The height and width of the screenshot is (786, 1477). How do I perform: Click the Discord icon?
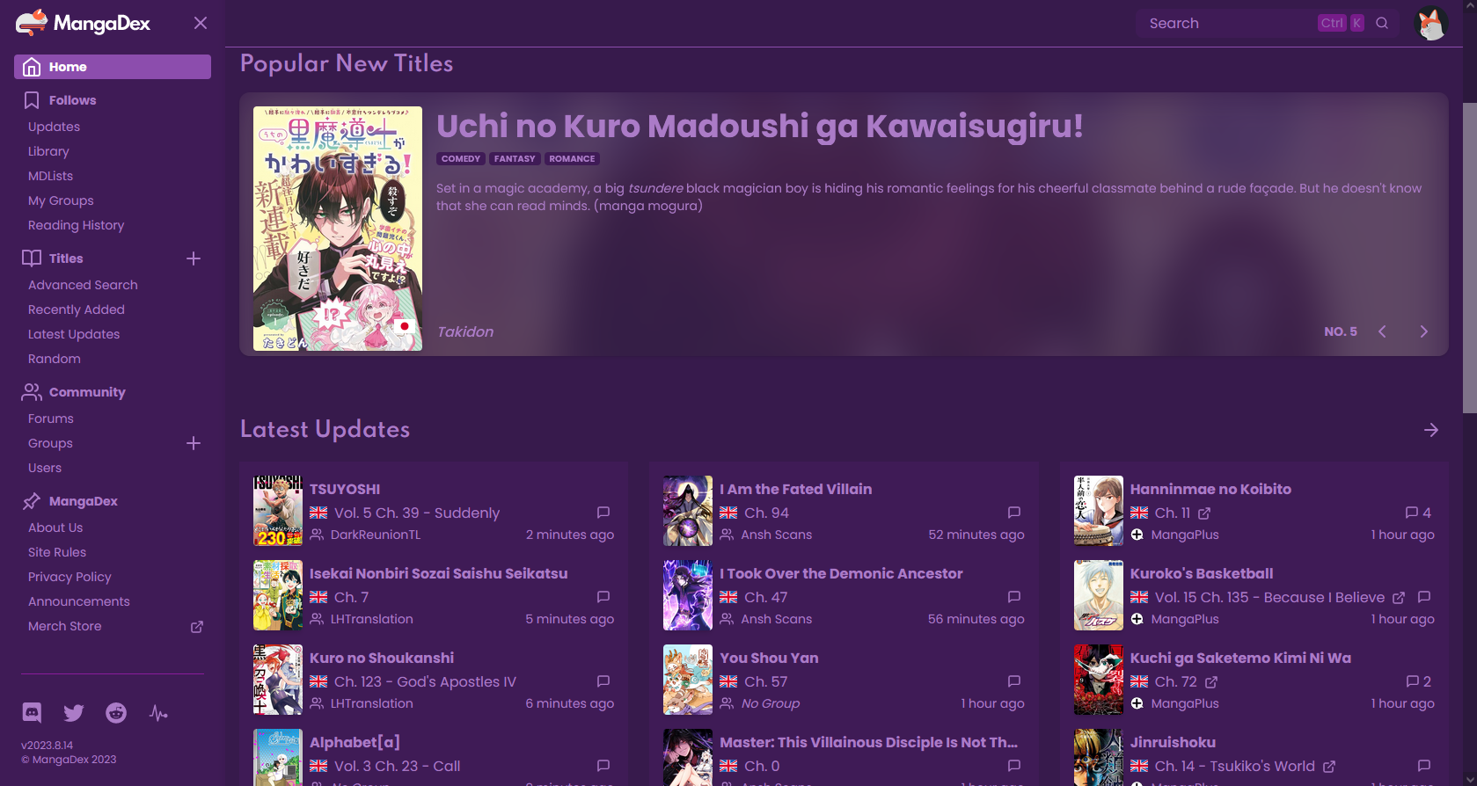(32, 713)
